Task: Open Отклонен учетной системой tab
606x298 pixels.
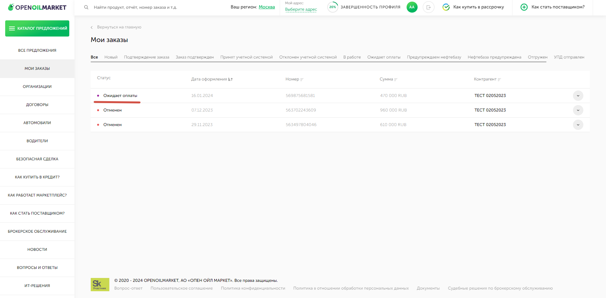Action: pos(308,57)
